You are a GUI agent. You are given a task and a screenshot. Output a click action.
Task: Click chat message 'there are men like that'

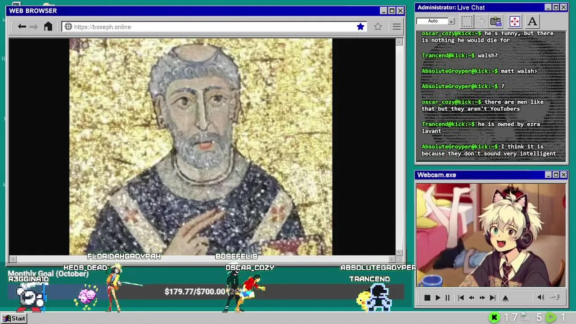tap(482, 105)
